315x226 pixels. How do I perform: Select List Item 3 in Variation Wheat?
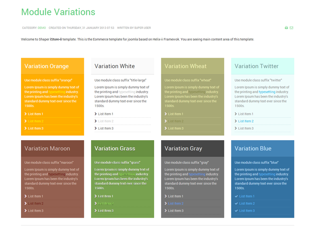pyautogui.click(x=176, y=128)
